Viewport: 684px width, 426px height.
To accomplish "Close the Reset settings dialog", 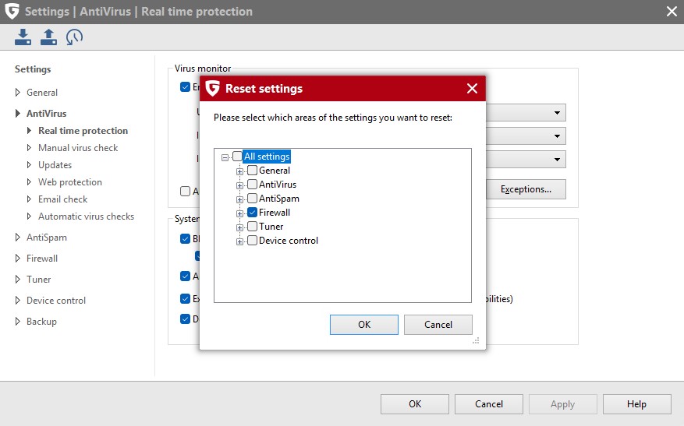I will click(472, 89).
